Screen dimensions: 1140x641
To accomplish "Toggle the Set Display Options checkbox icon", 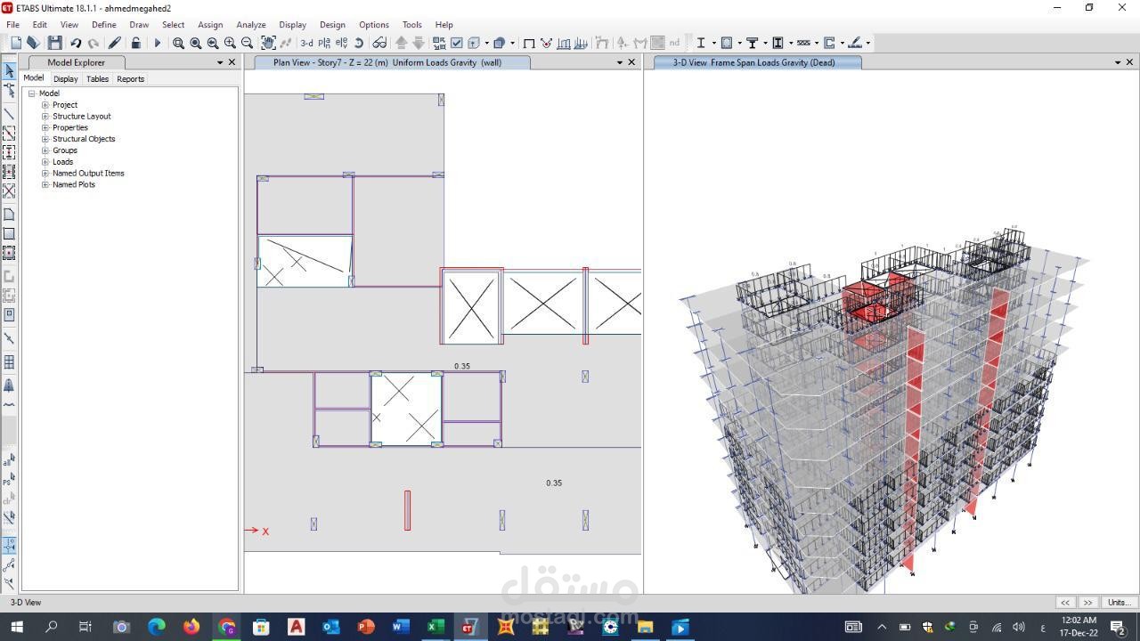I will (457, 43).
